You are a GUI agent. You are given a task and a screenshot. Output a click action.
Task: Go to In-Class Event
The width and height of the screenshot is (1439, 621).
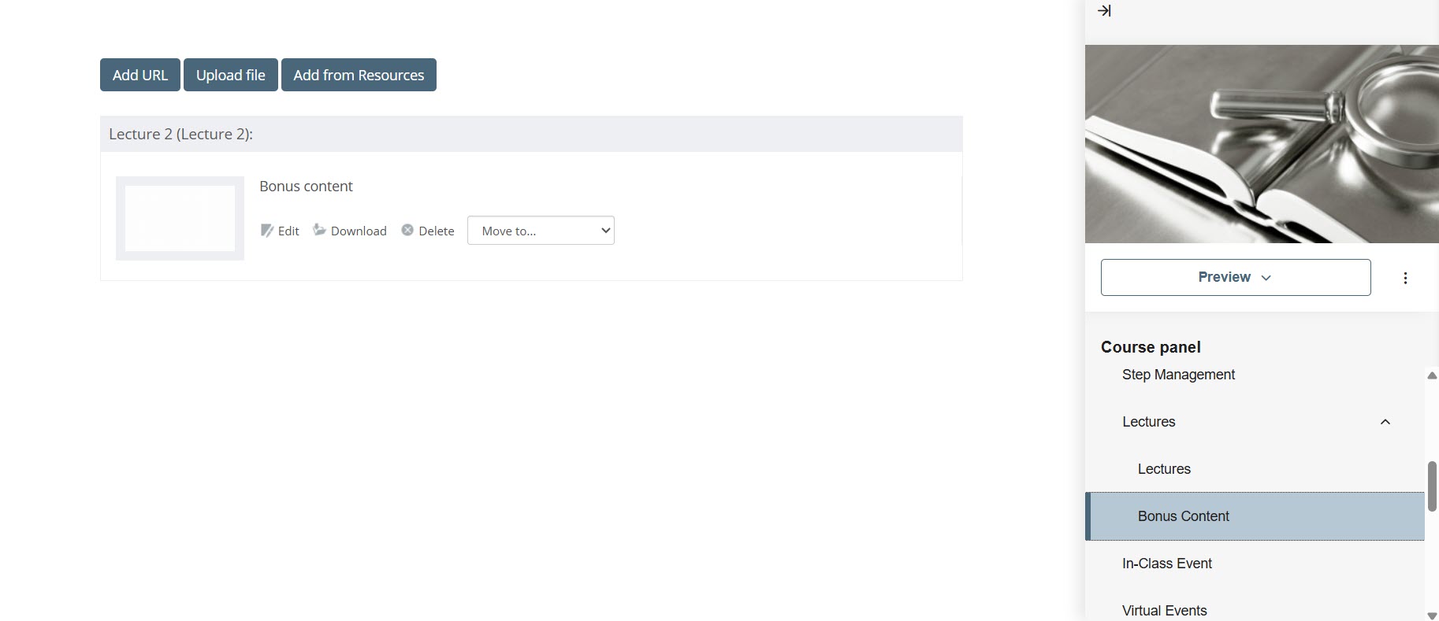1166,564
